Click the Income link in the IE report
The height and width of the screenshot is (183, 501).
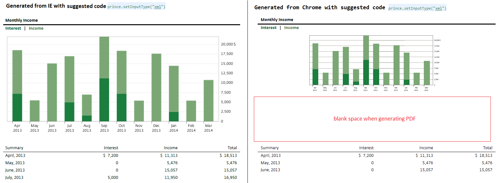pyautogui.click(x=36, y=28)
